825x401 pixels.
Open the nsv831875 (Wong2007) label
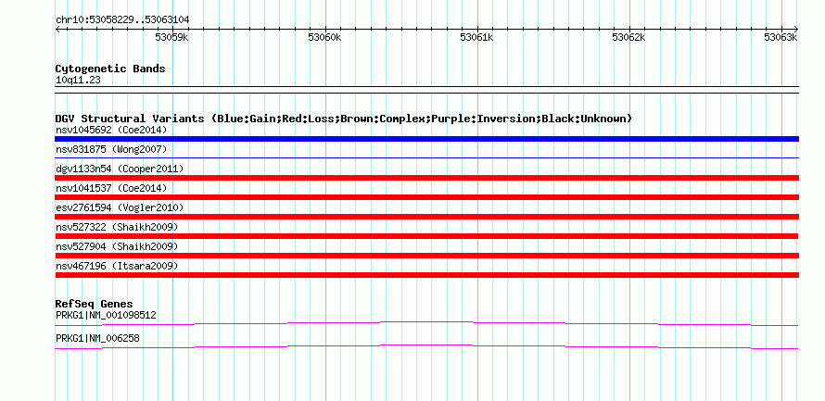click(111, 149)
